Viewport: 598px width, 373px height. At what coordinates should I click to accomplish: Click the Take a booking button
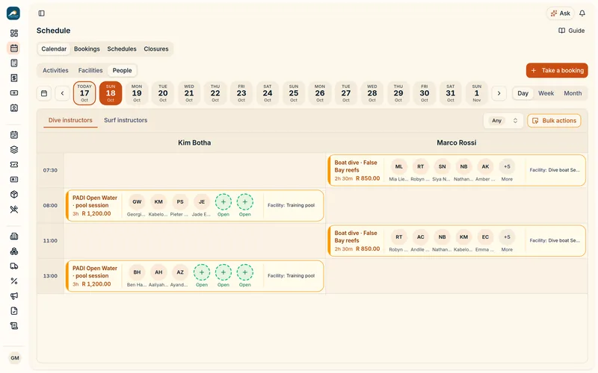click(557, 70)
